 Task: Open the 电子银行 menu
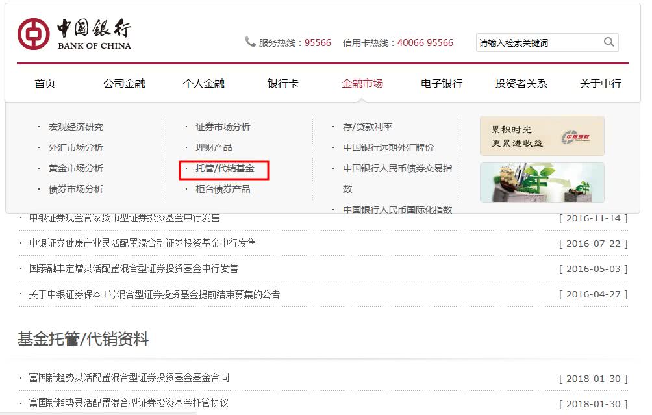point(440,83)
